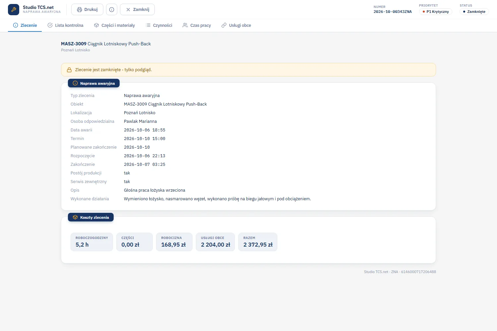
Task: Click order number 2026-10-00343ZNA
Action: pos(393,12)
